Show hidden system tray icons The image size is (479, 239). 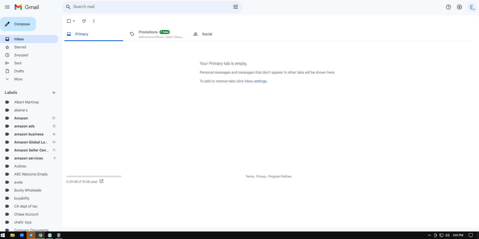(x=429, y=235)
